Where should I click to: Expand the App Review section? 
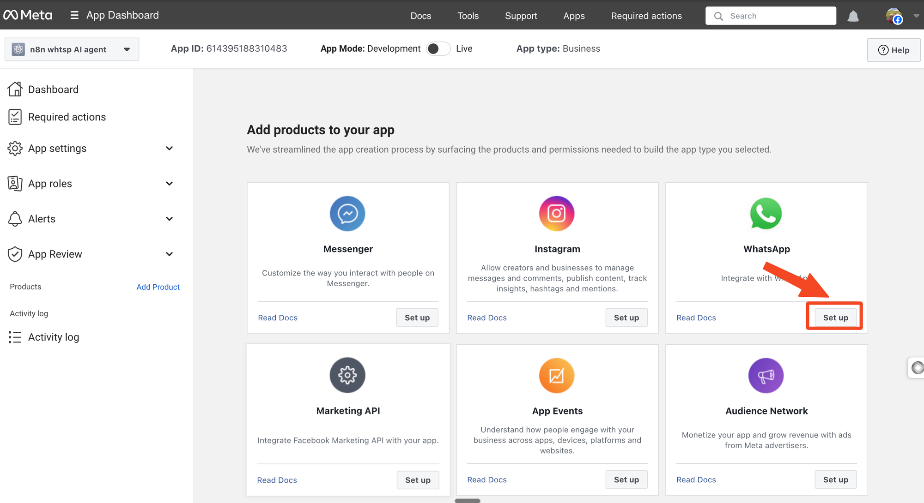pyautogui.click(x=169, y=254)
